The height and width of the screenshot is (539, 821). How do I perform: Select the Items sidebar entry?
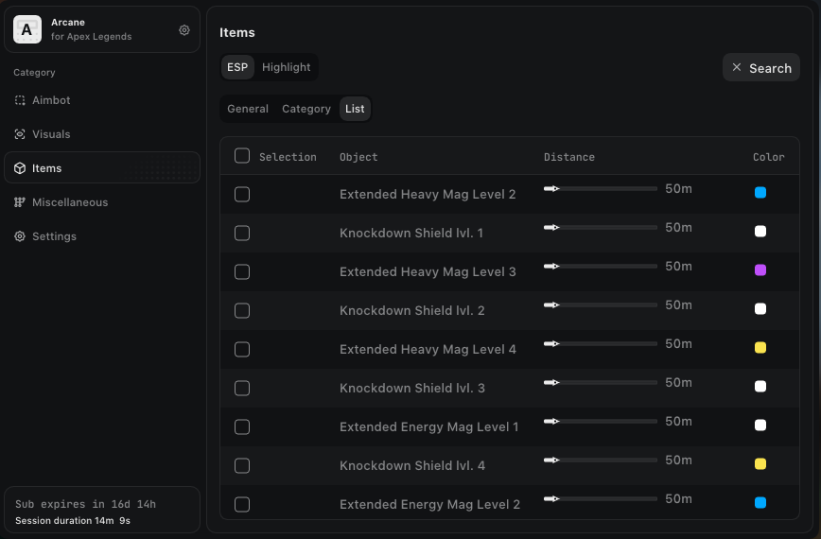click(46, 168)
